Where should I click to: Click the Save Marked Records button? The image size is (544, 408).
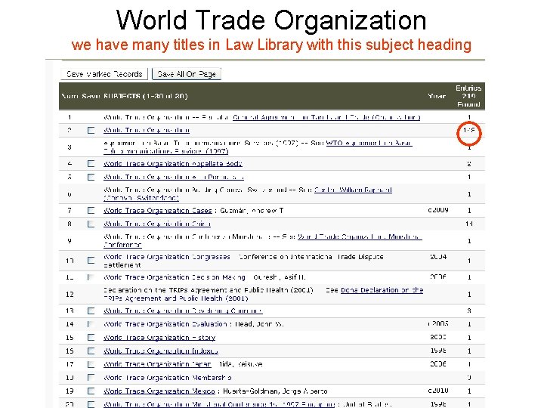104,74
